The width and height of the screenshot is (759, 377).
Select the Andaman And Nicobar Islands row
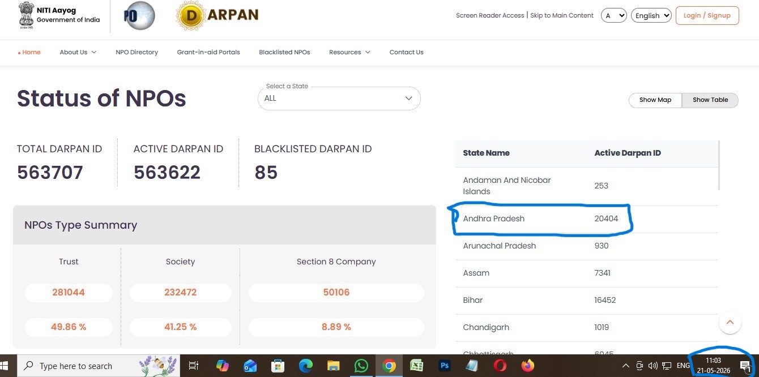[x=586, y=186]
